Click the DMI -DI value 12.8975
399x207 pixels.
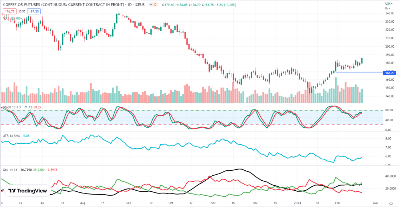pos(52,170)
